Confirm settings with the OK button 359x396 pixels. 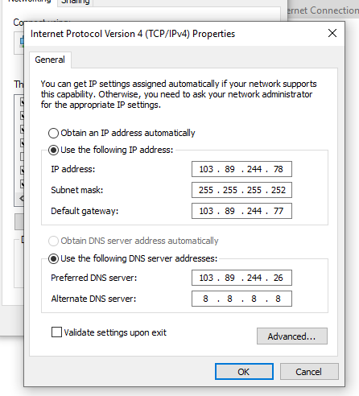(244, 372)
